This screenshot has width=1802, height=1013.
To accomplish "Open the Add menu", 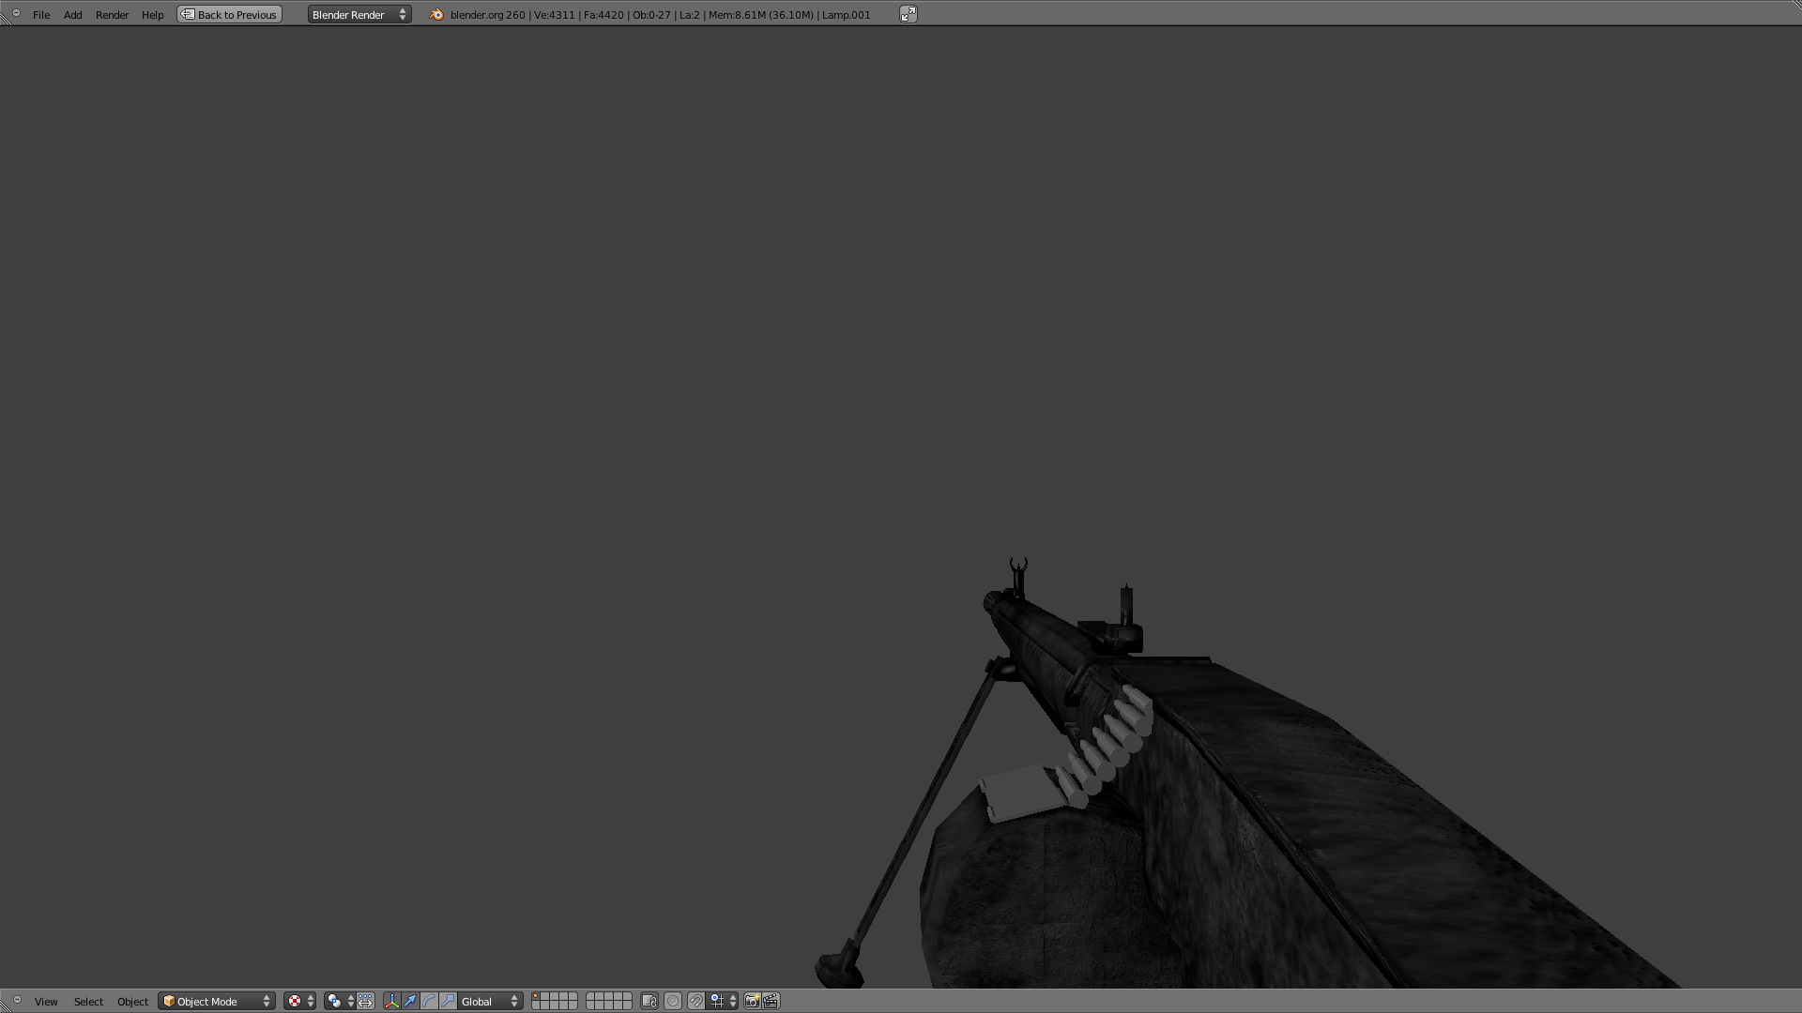I will (x=72, y=15).
